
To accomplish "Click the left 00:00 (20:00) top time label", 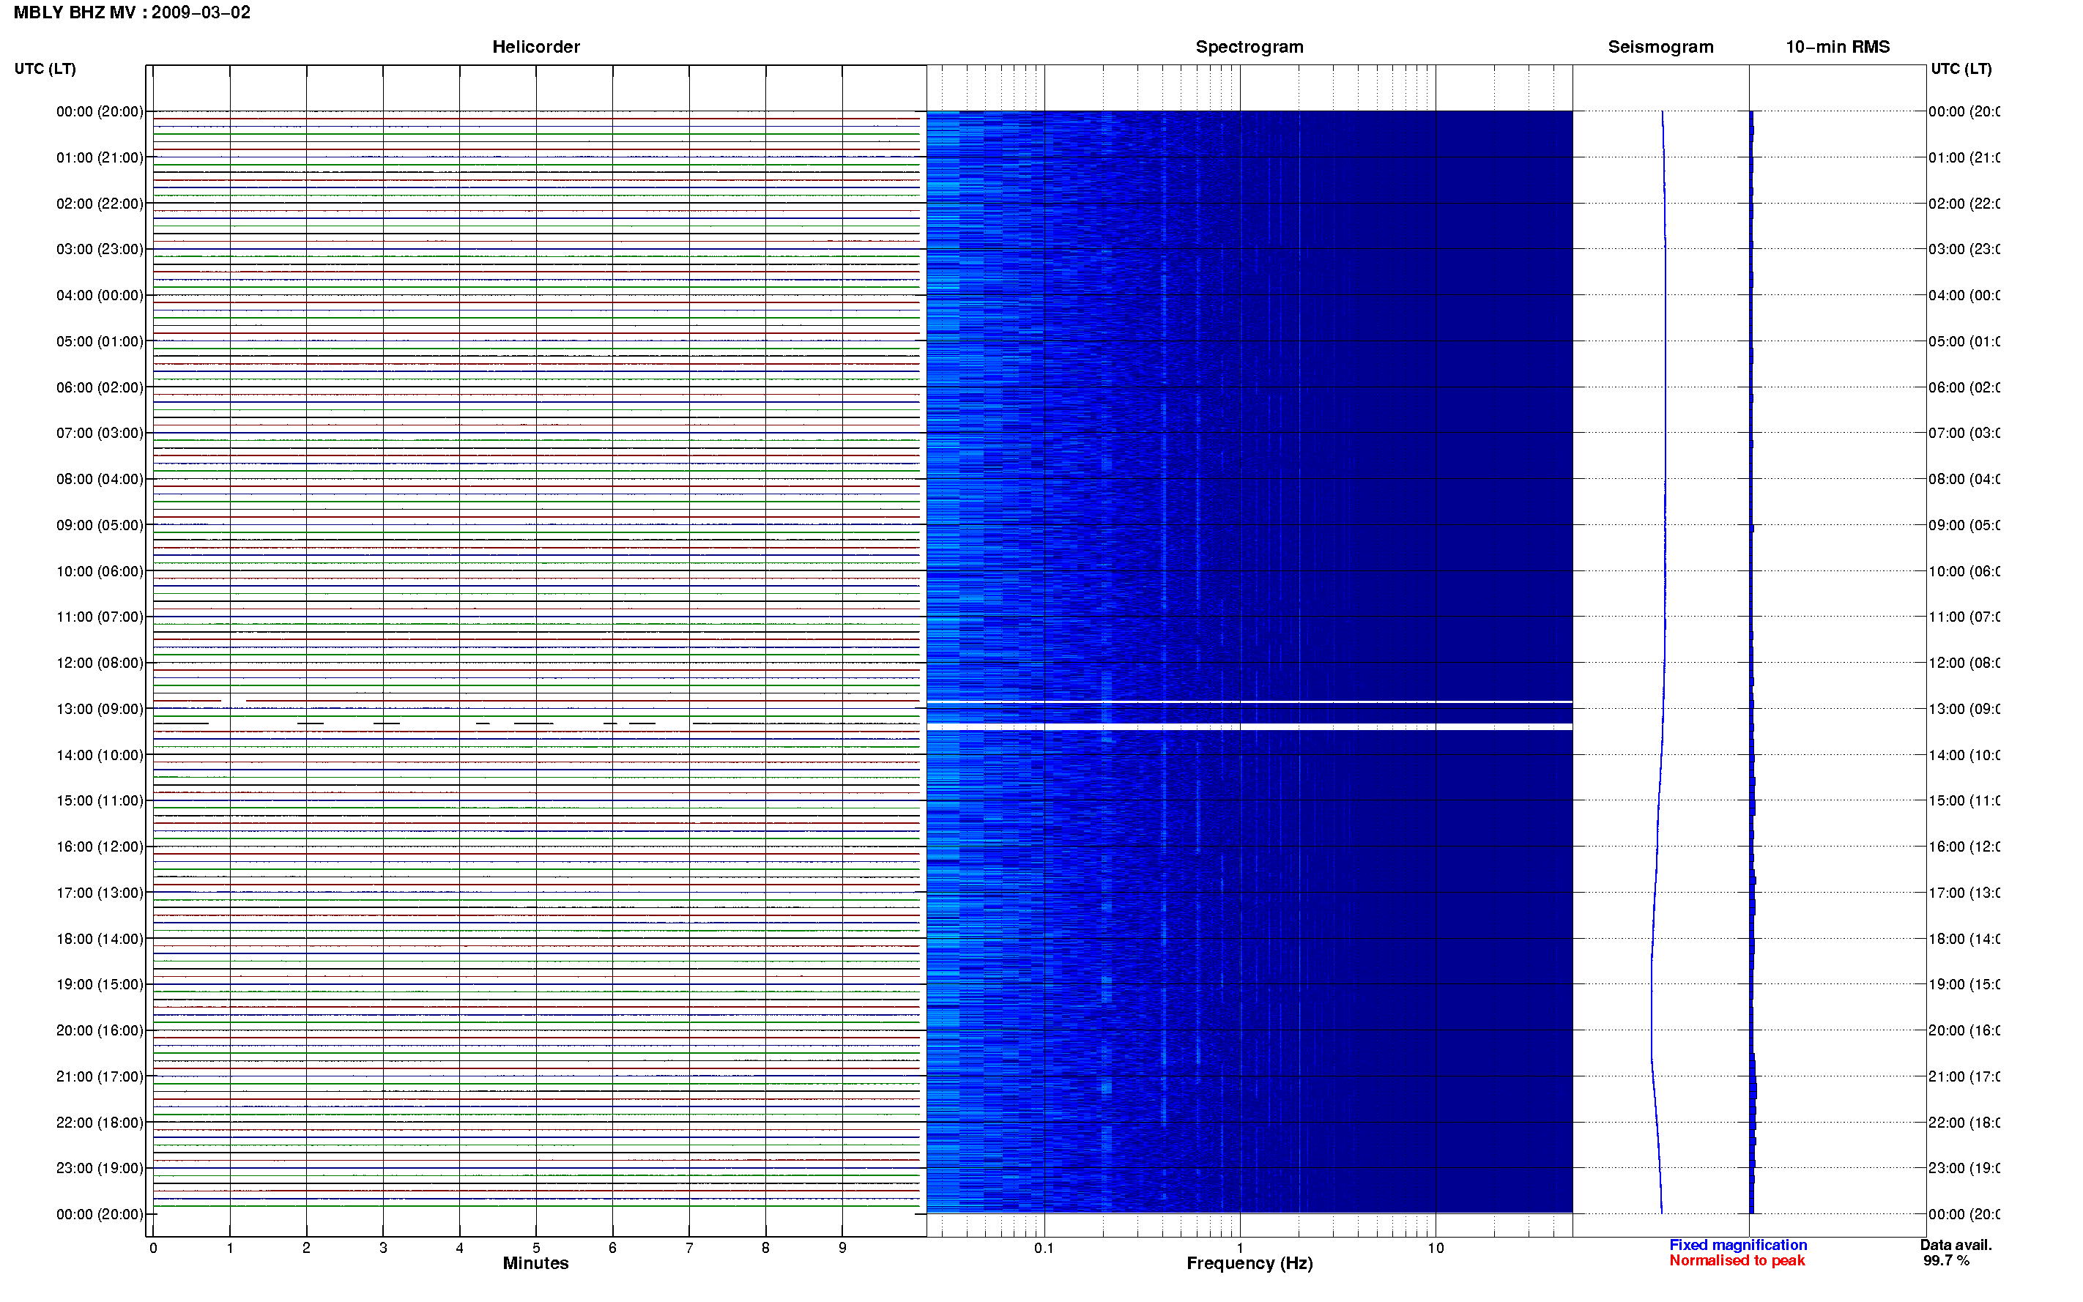I will 100,112.
